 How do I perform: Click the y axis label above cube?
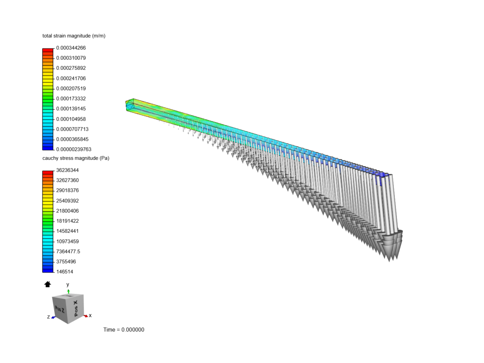68,285
